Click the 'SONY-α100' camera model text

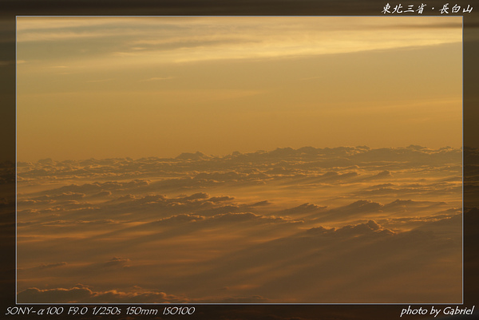(34, 311)
